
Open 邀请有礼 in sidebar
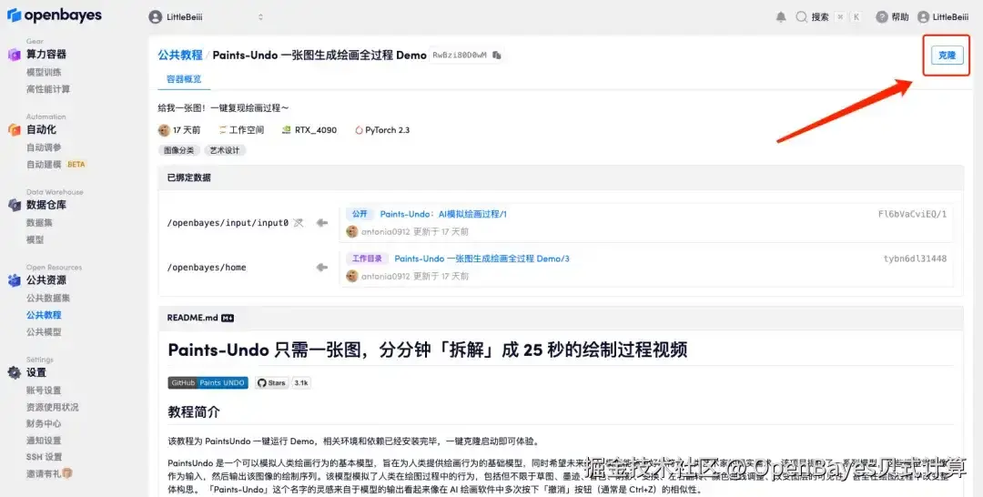point(49,474)
